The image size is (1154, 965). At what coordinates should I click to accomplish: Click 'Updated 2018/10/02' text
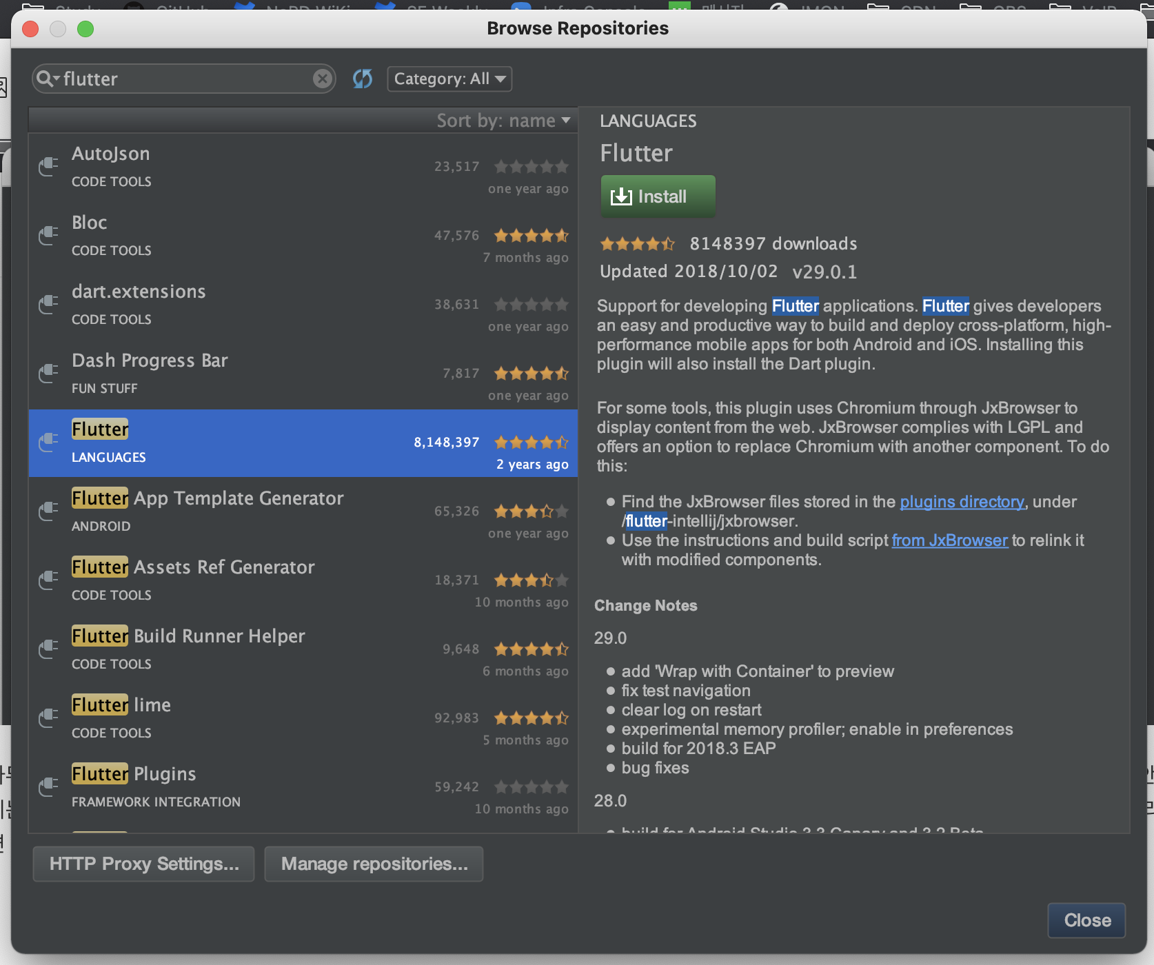click(x=689, y=272)
